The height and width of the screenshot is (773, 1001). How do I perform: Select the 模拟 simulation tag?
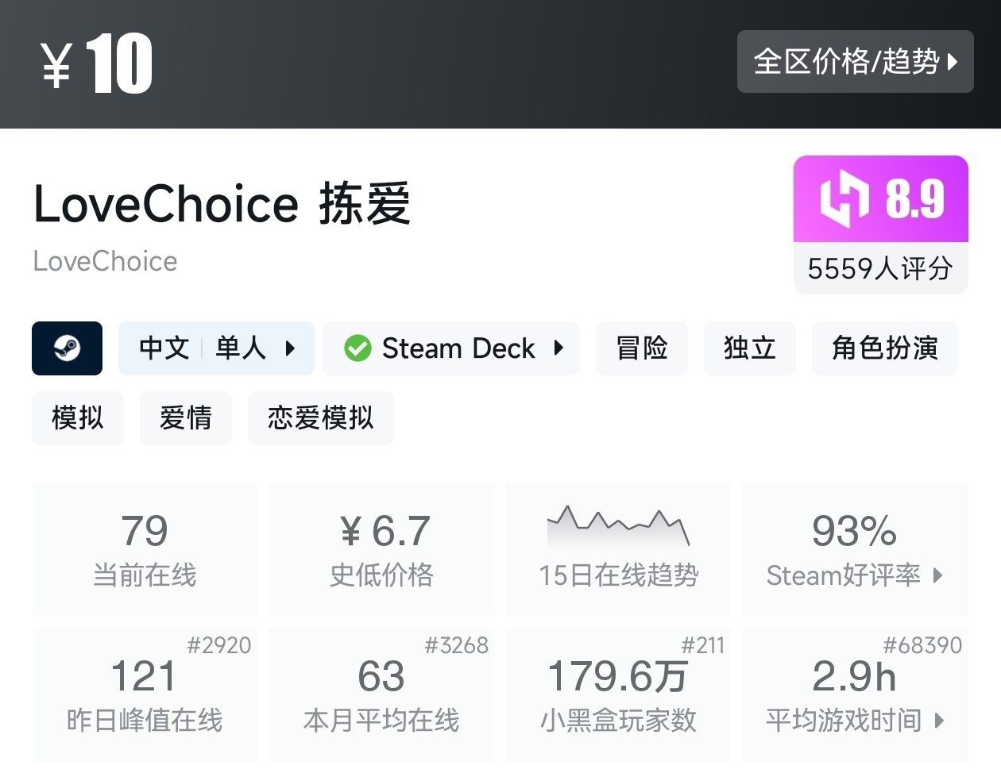pyautogui.click(x=77, y=418)
